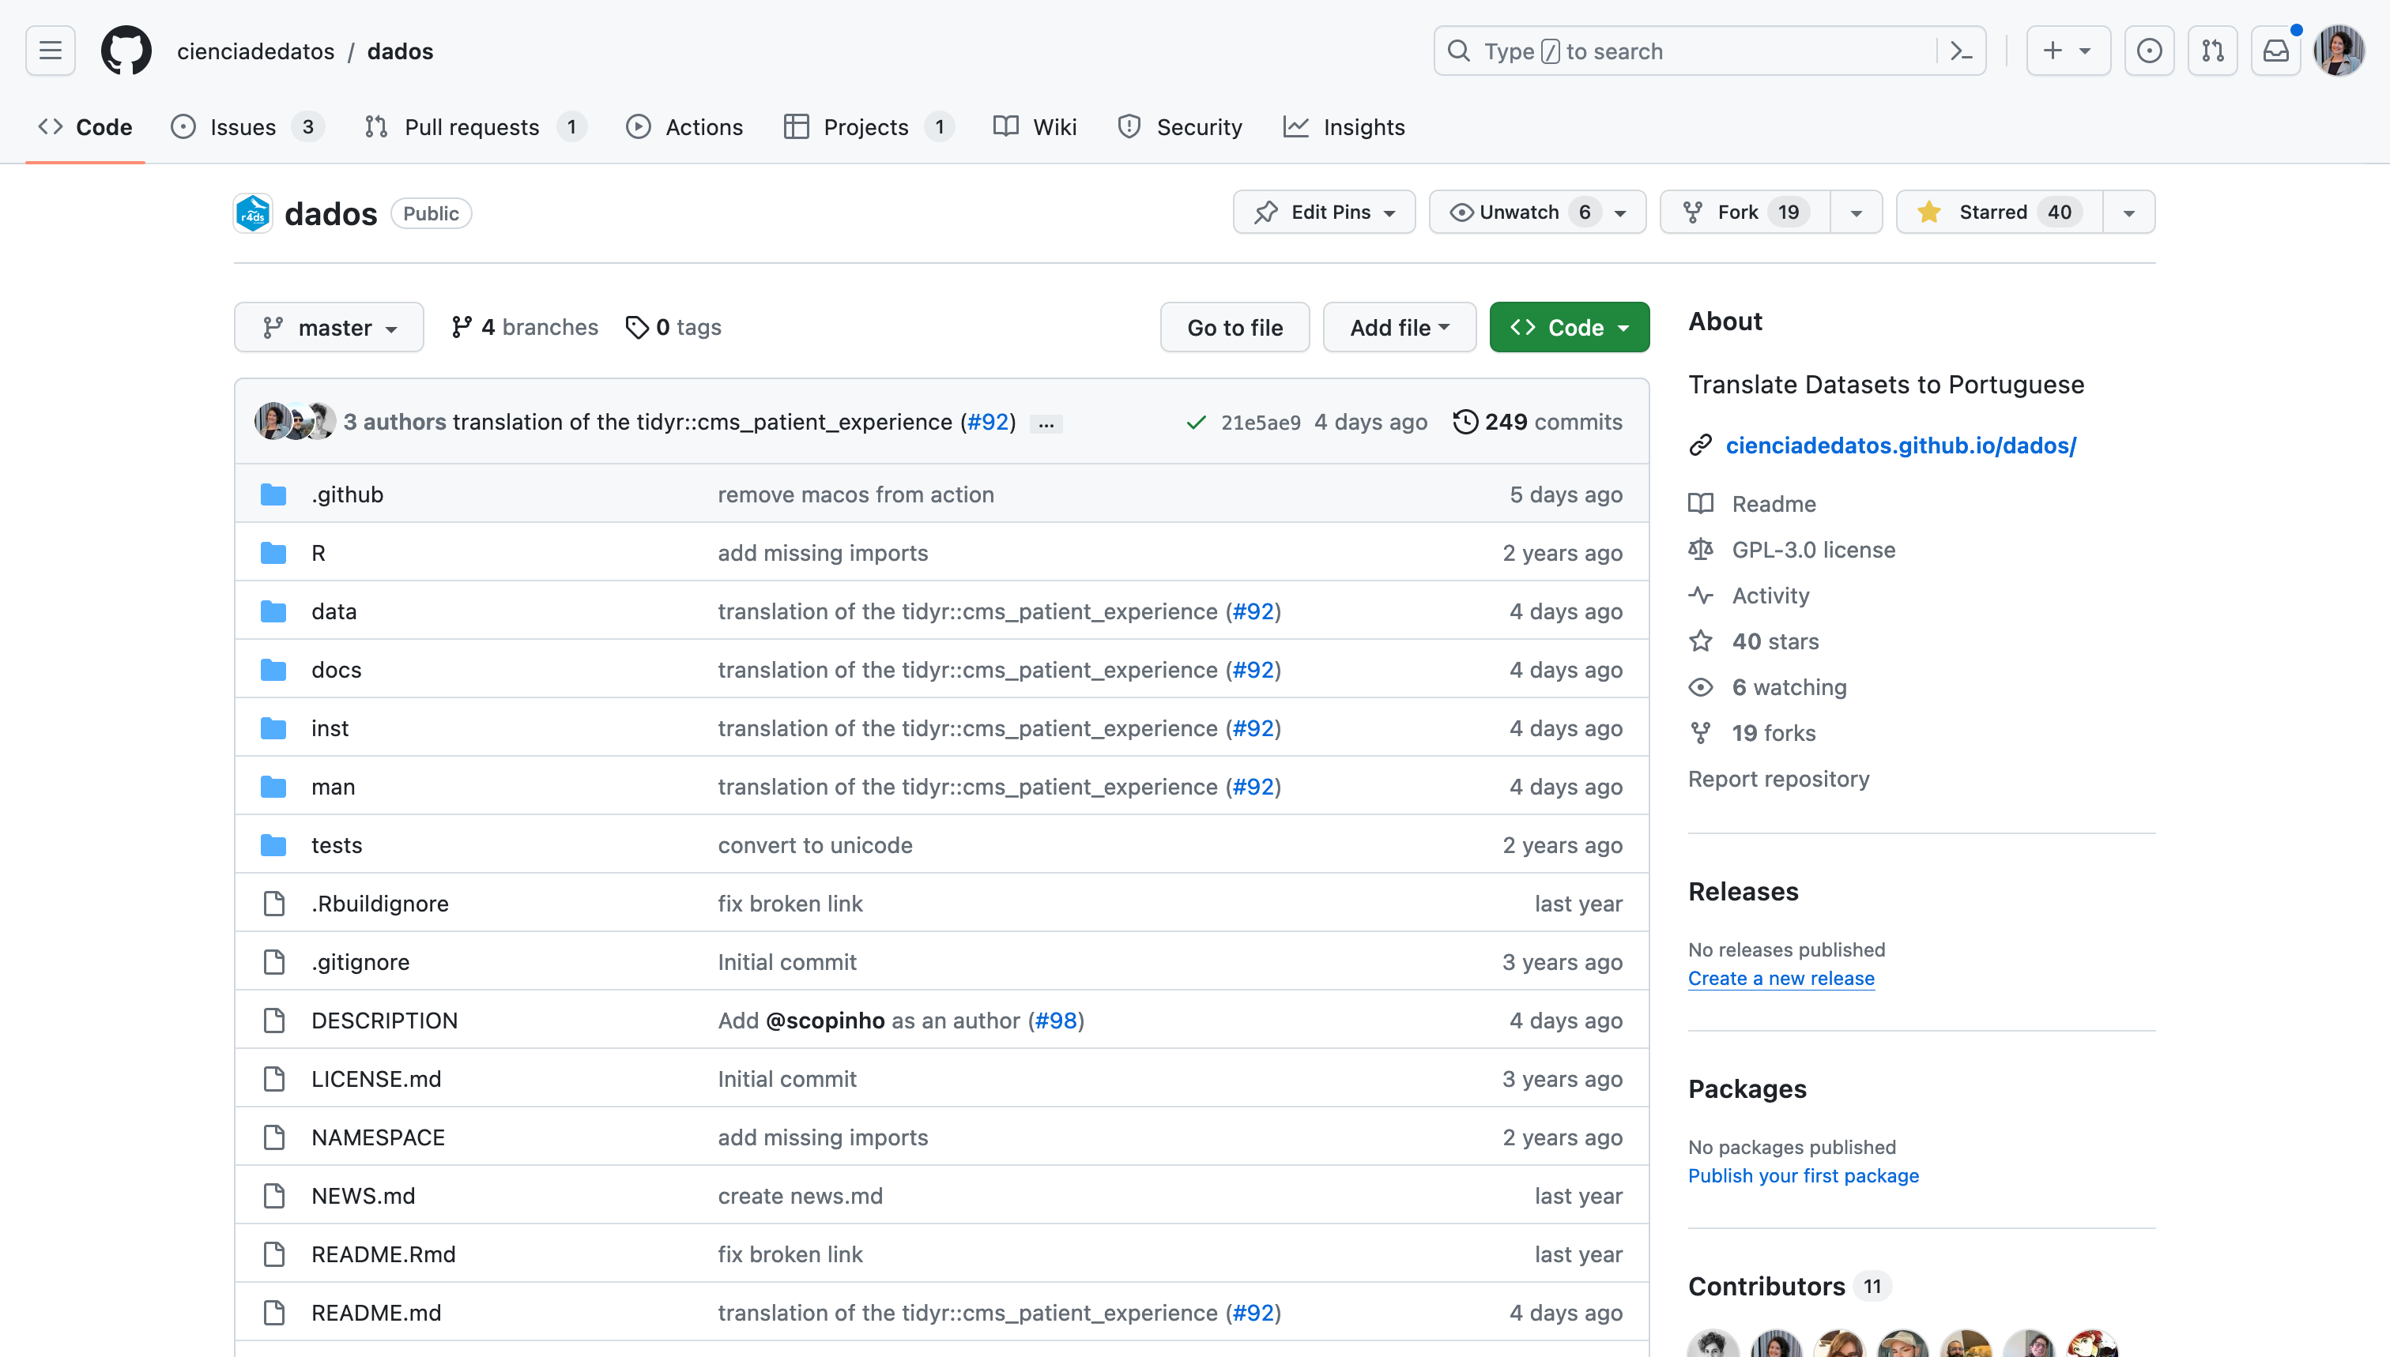This screenshot has width=2390, height=1357.
Task: Open the Pull requests tab
Action: click(x=471, y=126)
